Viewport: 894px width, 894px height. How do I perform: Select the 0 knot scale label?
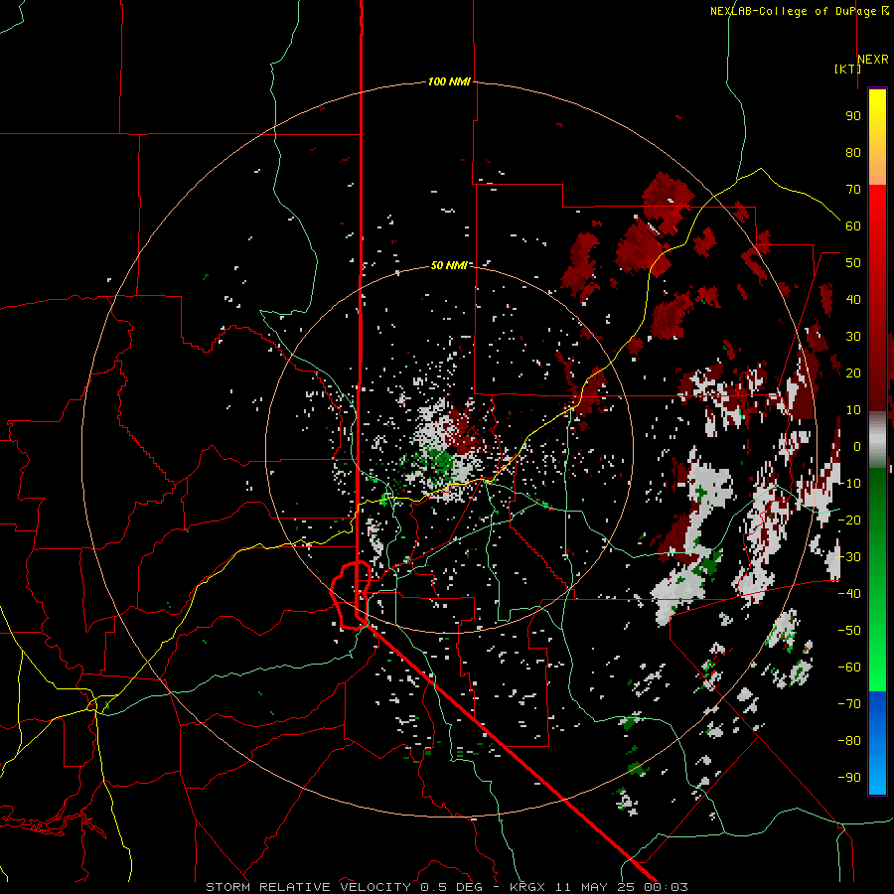pos(857,446)
